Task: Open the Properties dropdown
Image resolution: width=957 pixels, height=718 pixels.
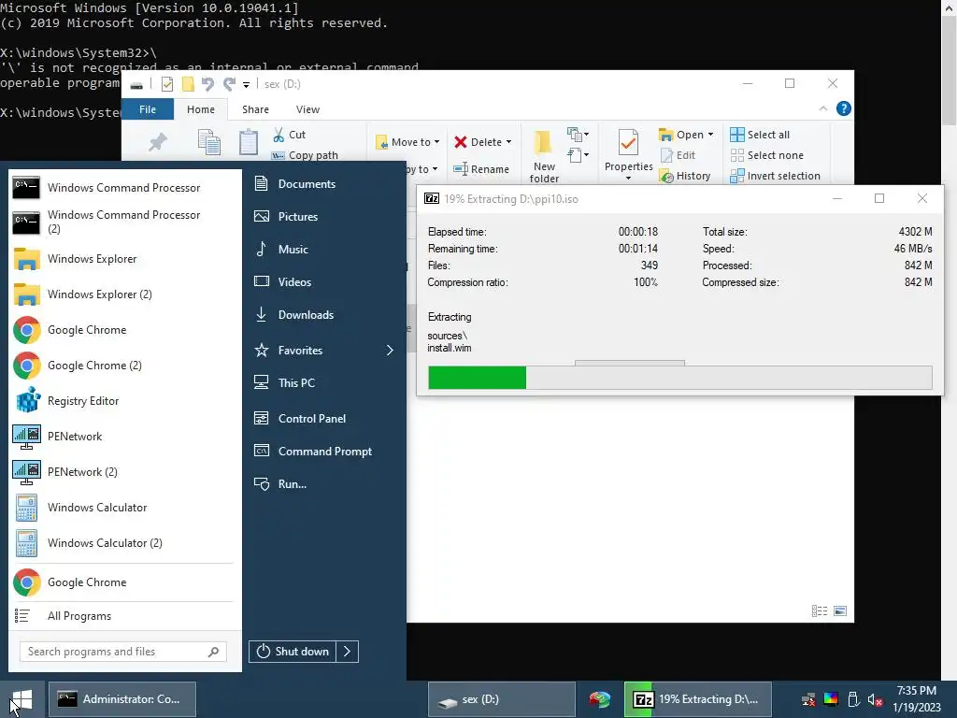Action: [x=629, y=155]
